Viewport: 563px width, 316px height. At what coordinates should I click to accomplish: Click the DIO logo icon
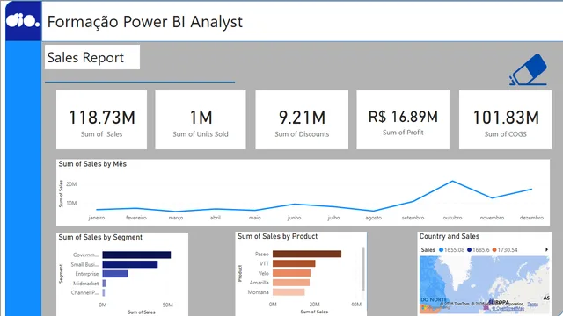(x=23, y=21)
